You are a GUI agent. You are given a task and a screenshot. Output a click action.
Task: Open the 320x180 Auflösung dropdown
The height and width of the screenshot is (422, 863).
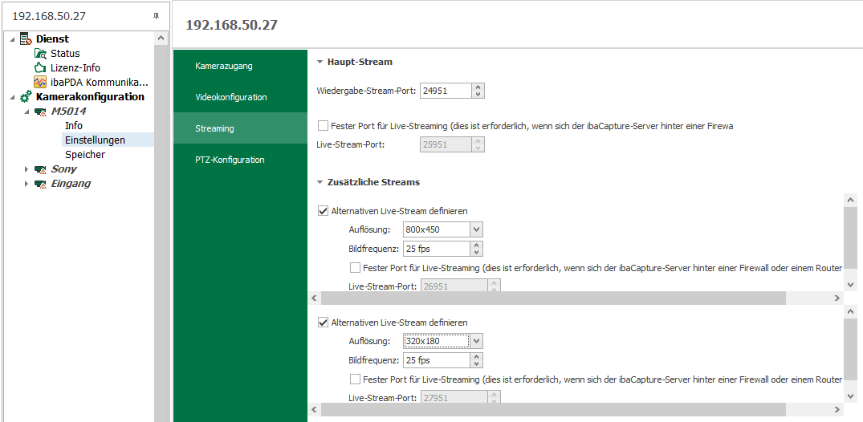coord(476,341)
